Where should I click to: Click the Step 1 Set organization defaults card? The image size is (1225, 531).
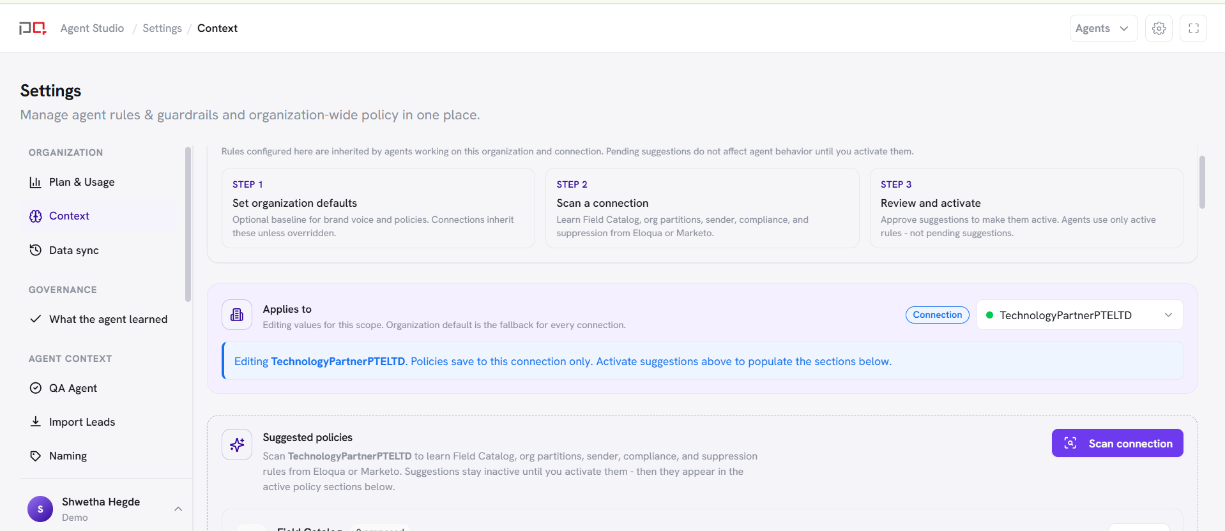(x=378, y=208)
